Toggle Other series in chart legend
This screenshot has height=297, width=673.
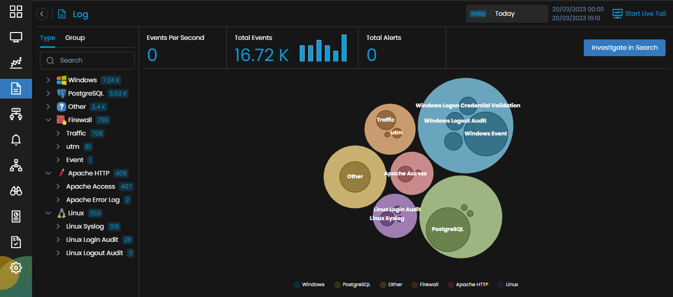pyautogui.click(x=391, y=285)
